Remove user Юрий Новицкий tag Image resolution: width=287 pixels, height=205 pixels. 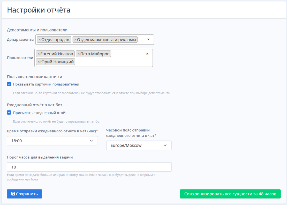click(39, 62)
